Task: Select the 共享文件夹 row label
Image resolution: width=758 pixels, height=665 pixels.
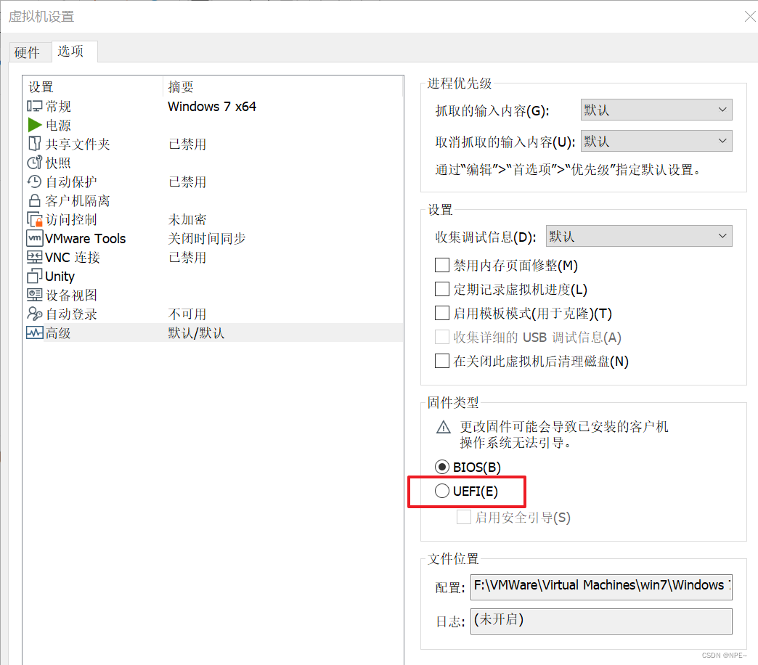Action: pyautogui.click(x=78, y=144)
